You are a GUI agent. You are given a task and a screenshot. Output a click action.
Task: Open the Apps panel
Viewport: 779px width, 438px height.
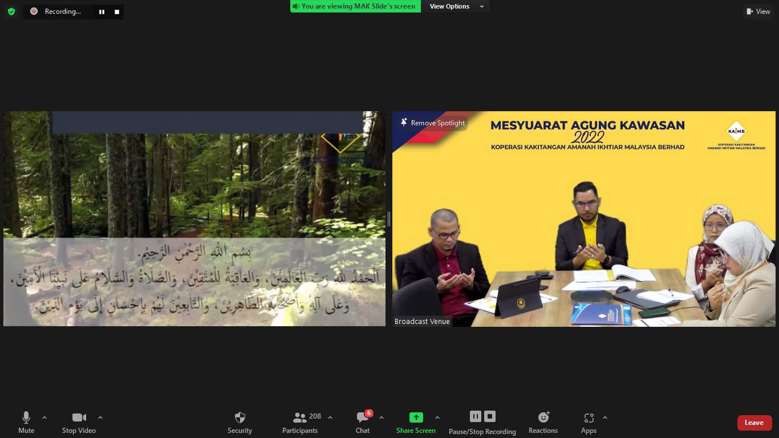point(589,423)
